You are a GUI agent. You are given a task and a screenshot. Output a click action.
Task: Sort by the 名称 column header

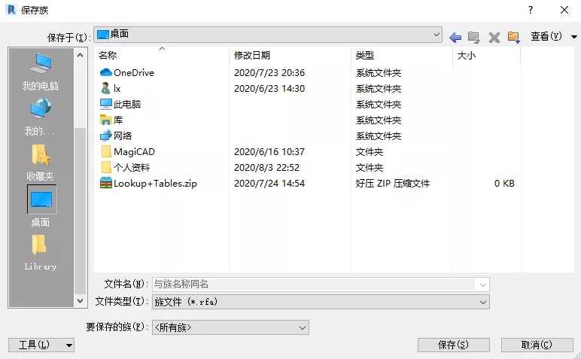pos(162,56)
